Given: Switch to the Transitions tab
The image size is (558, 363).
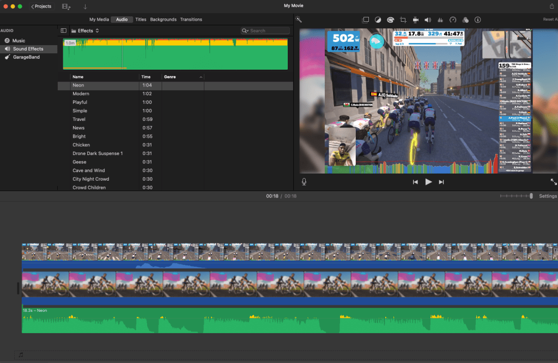Looking at the screenshot, I should pyautogui.click(x=191, y=20).
